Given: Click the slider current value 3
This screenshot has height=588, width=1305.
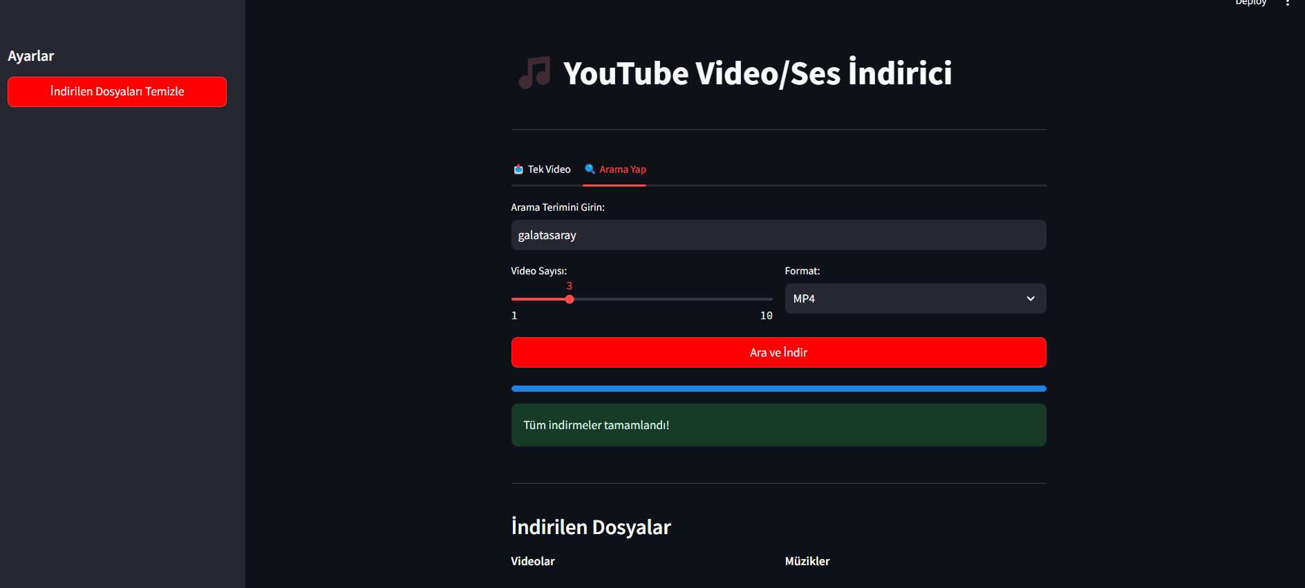Looking at the screenshot, I should [570, 286].
